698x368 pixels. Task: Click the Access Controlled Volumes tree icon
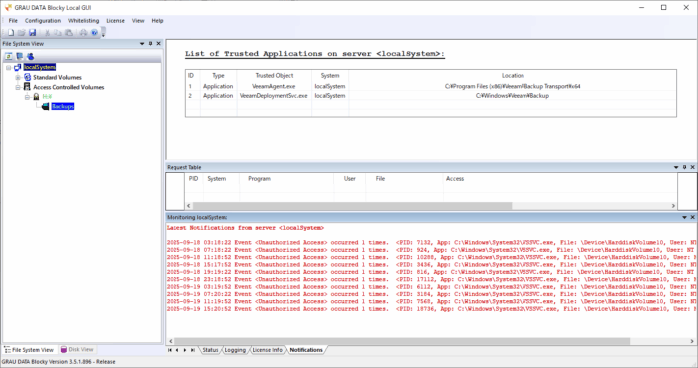(x=27, y=87)
